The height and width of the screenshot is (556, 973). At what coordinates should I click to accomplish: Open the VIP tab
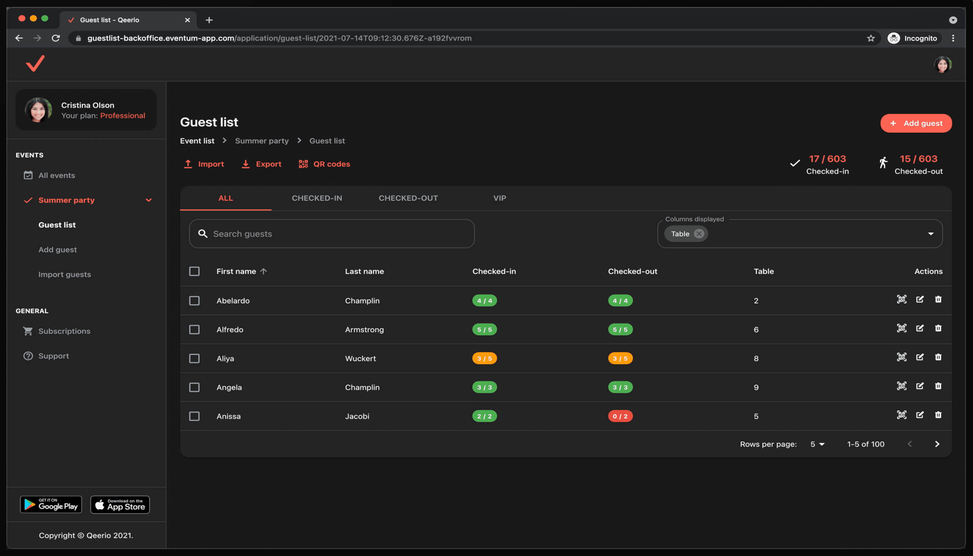pyautogui.click(x=499, y=198)
